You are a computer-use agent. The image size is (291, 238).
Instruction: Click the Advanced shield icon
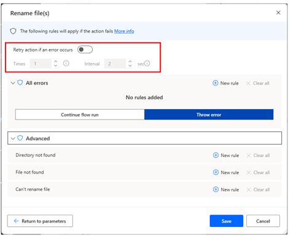point(20,138)
